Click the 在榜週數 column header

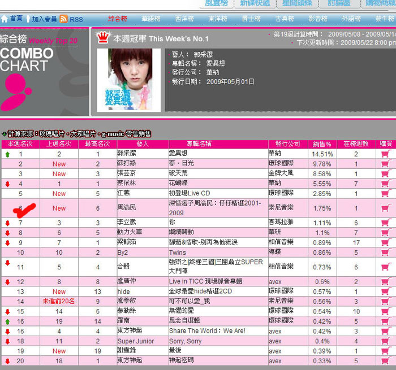(x=356, y=143)
